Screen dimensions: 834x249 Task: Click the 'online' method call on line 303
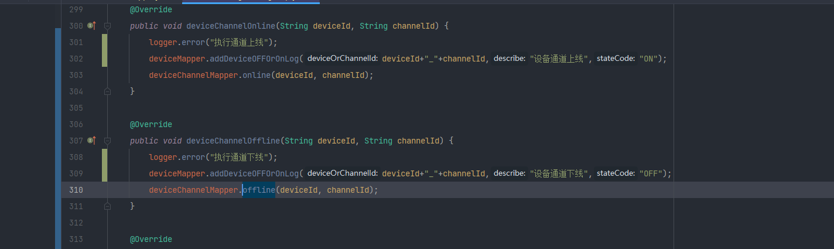pos(257,75)
